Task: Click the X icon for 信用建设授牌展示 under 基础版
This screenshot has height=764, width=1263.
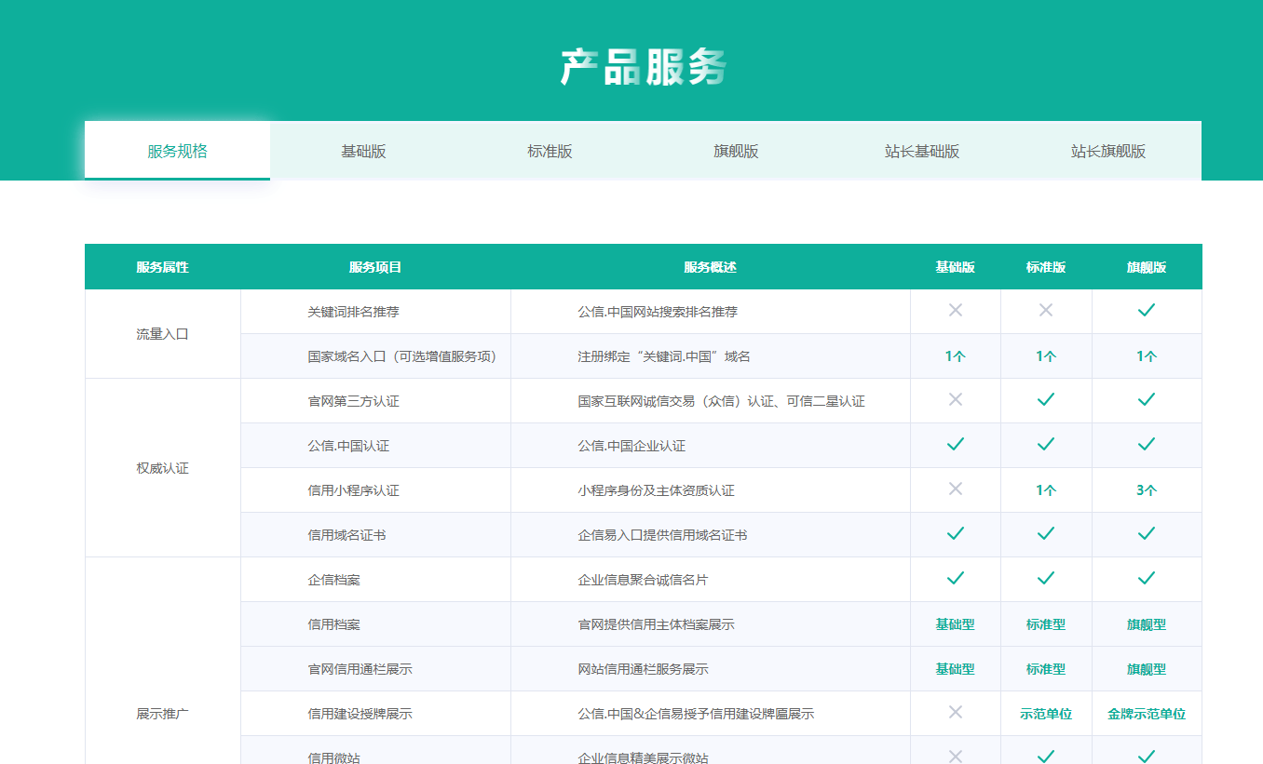Action: tap(956, 713)
